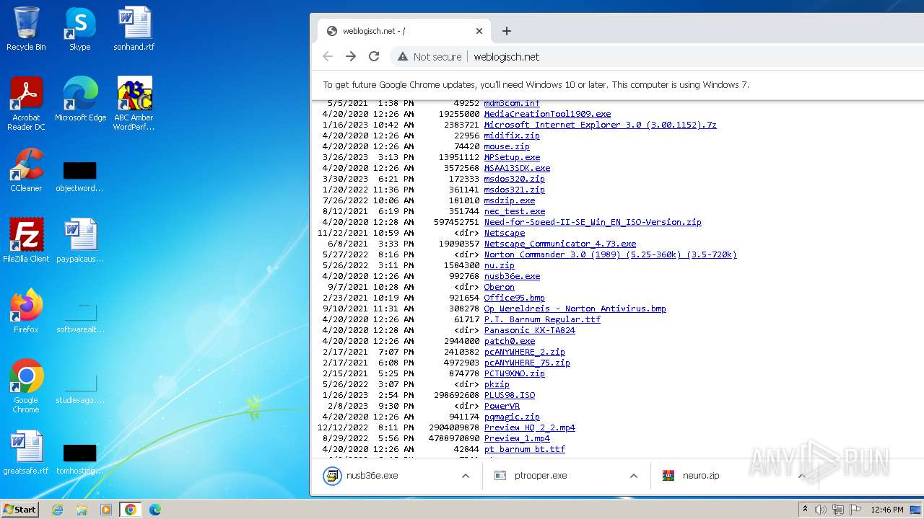
Task: Open Windows Explorer from the taskbar
Action: [82, 510]
